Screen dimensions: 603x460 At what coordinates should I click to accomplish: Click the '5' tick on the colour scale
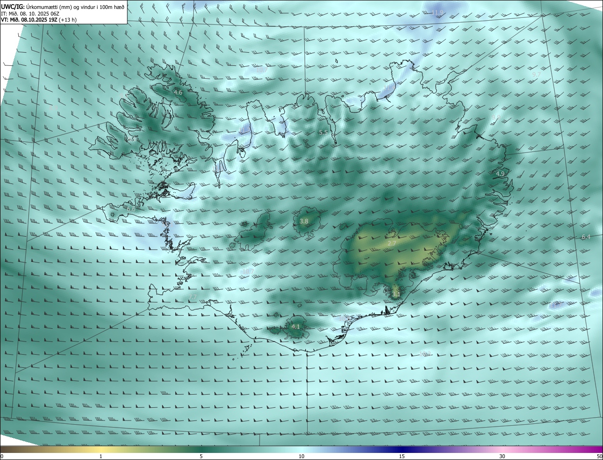[201, 456]
